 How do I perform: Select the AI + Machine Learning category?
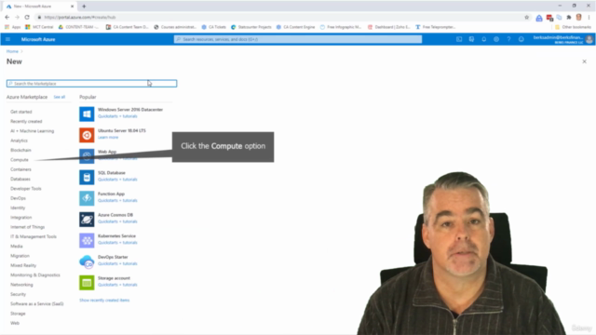tap(33, 131)
